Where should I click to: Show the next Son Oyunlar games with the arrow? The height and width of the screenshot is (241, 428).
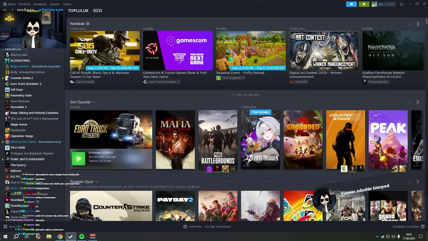click(418, 102)
